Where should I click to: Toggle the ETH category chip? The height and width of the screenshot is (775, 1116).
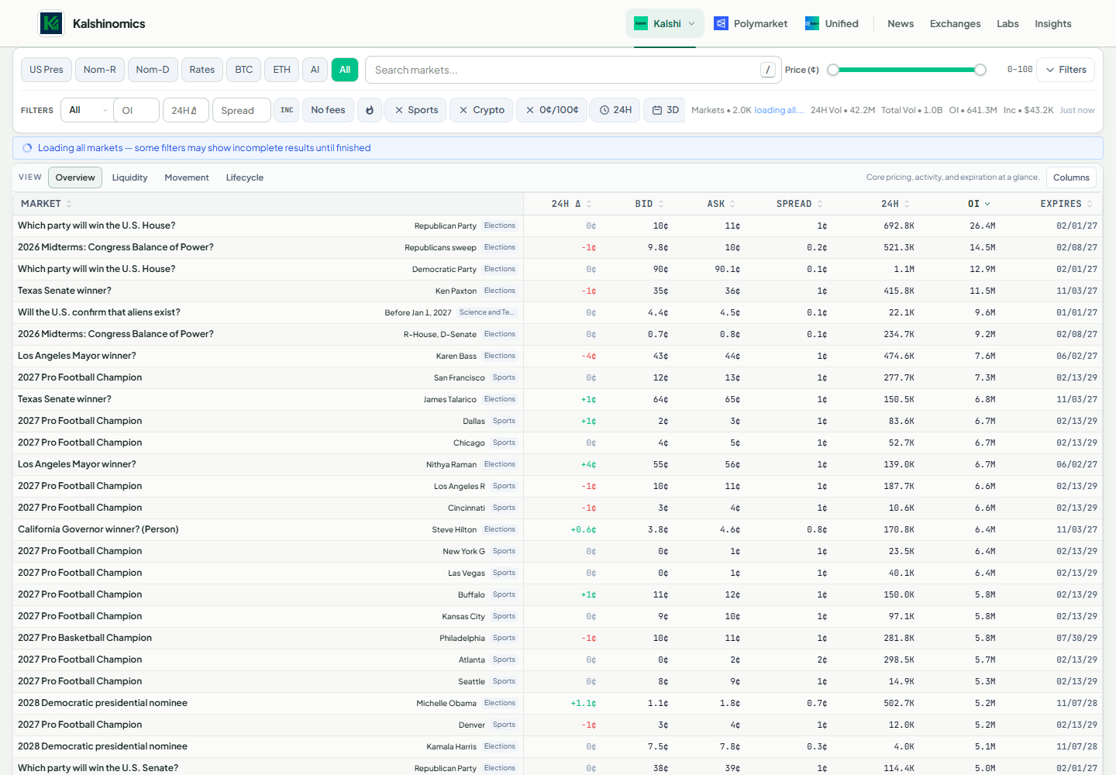(282, 70)
